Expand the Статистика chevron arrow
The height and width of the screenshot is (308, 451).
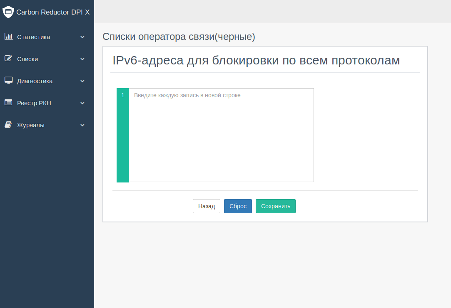(x=82, y=37)
